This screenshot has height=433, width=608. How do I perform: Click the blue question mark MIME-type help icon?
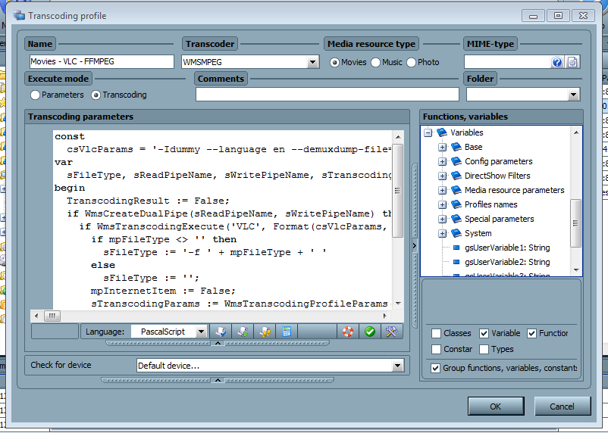coord(556,62)
